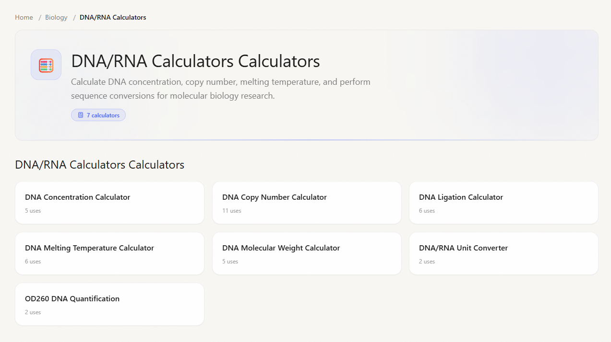
Task: Click the '7 calculators' badge
Action: [98, 115]
